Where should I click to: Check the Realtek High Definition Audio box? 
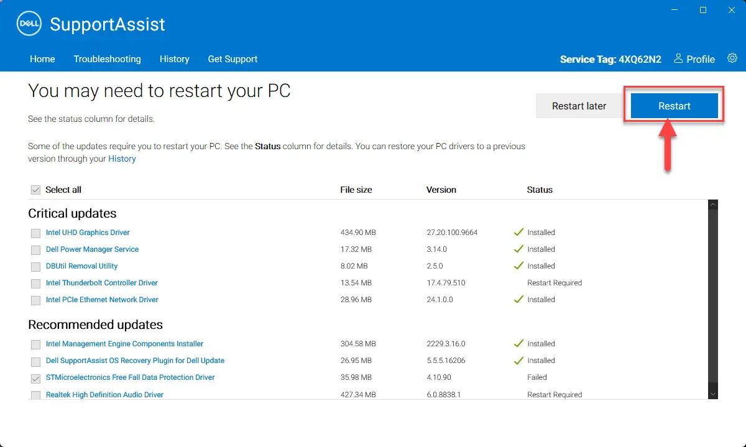(x=35, y=395)
